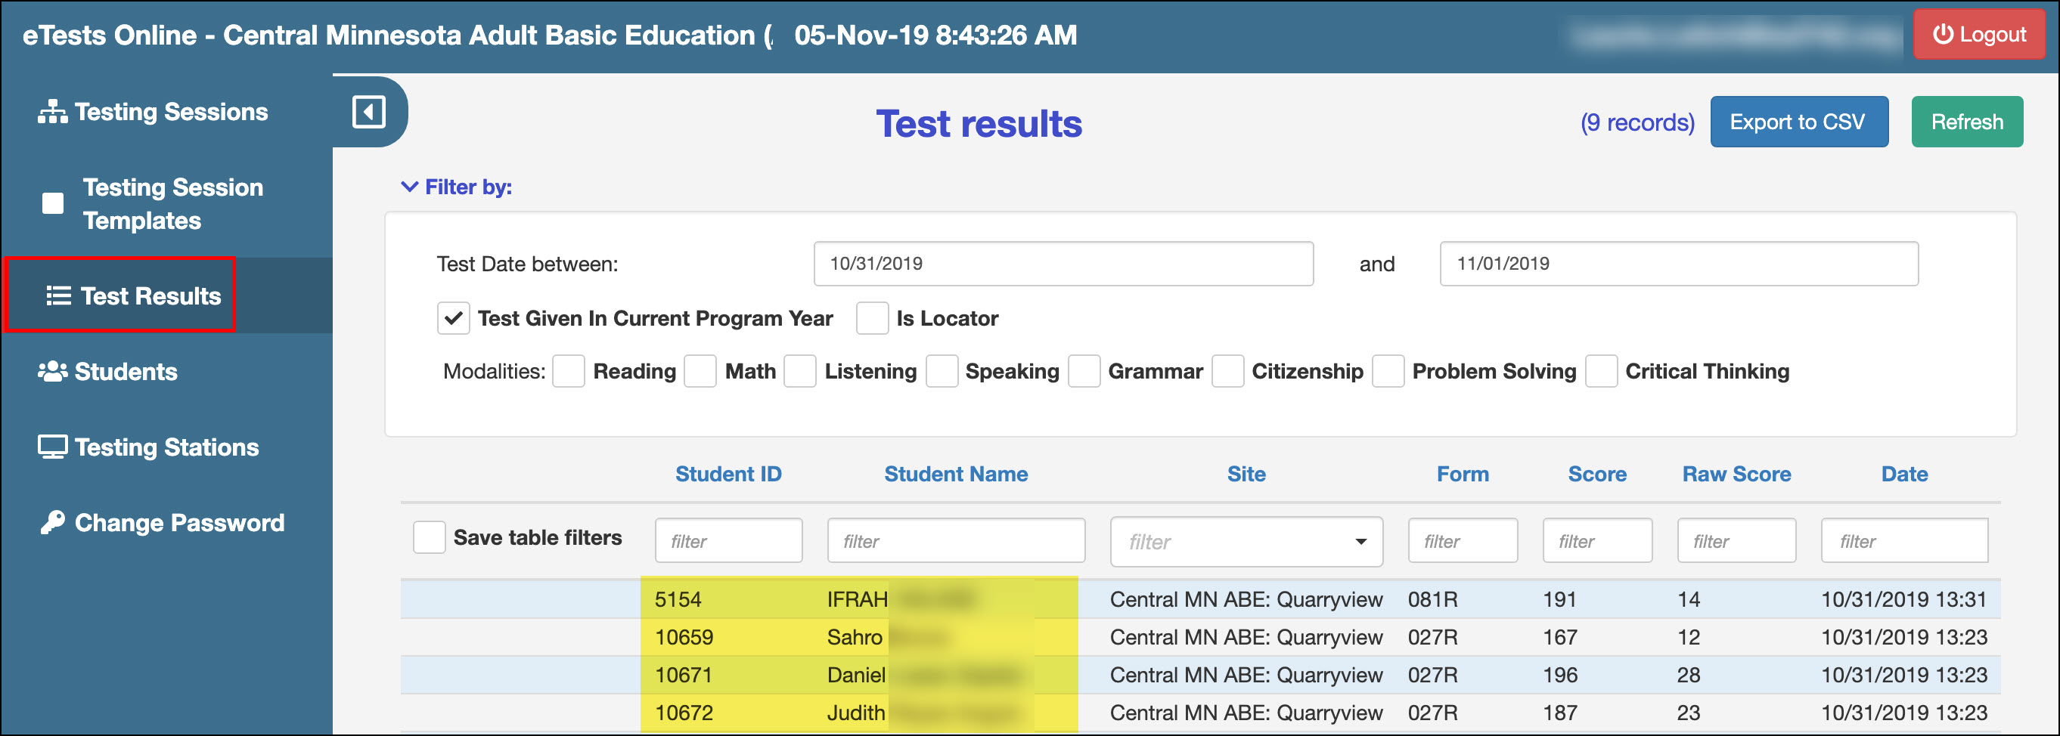2060x736 pixels.
Task: Click the Export to CSV button
Action: [x=1798, y=122]
